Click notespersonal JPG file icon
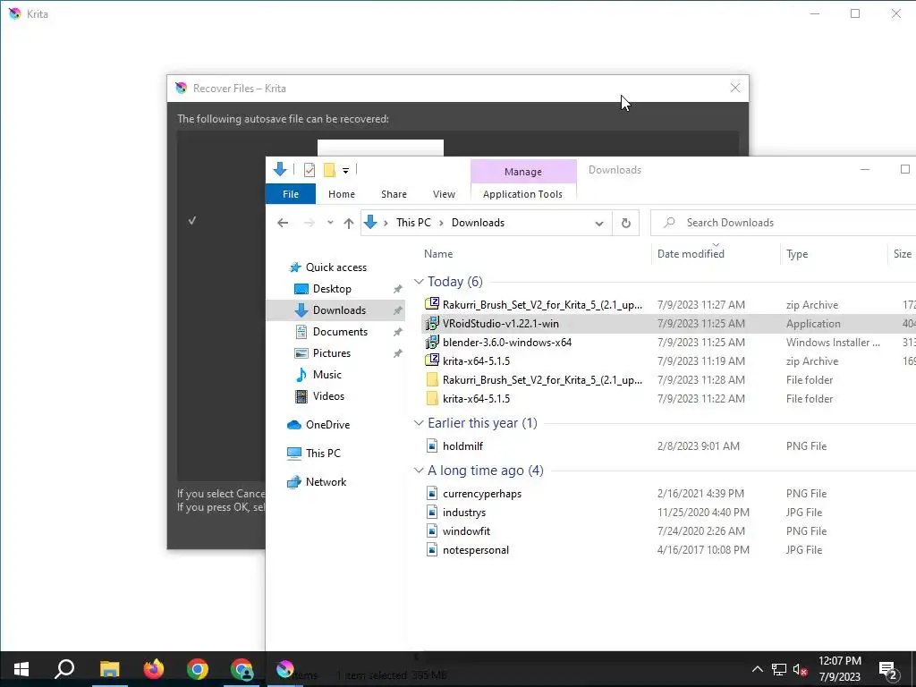The height and width of the screenshot is (687, 916). pos(432,549)
